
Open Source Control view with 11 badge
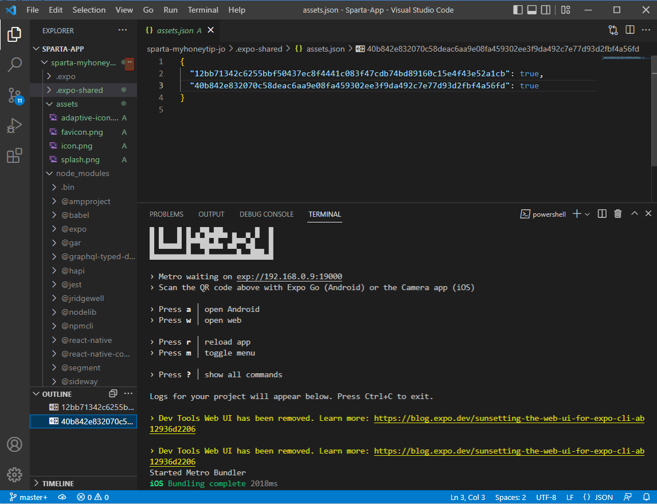point(15,96)
